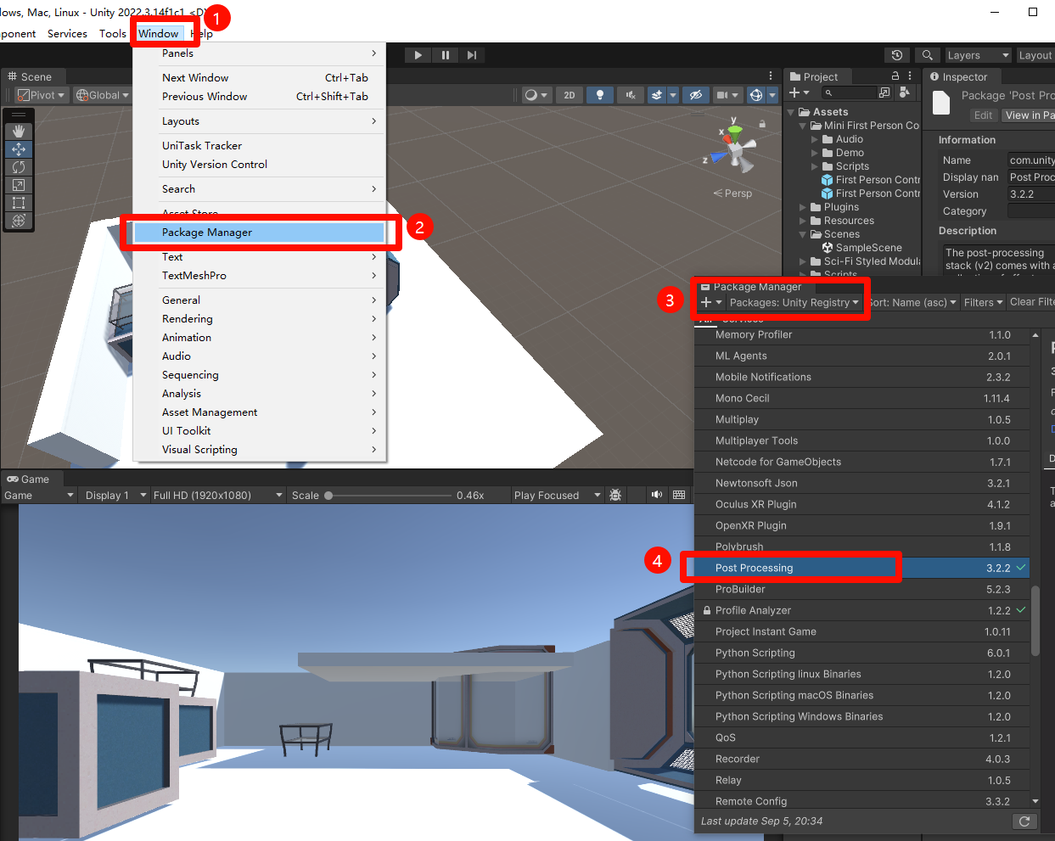This screenshot has height=841, width=1055.
Task: Select the Transform tool
Action: pyautogui.click(x=19, y=221)
